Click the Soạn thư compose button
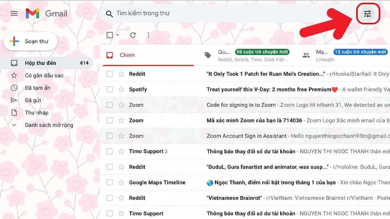The width and height of the screenshot is (390, 219). (x=31, y=42)
